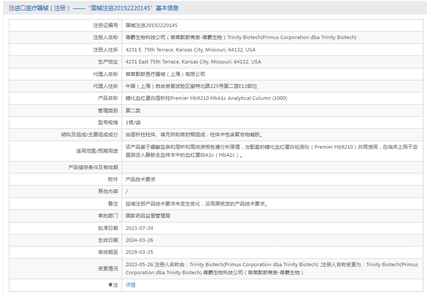Click the document icon beside the page title
427x296 pixels.
tap(11, 8)
